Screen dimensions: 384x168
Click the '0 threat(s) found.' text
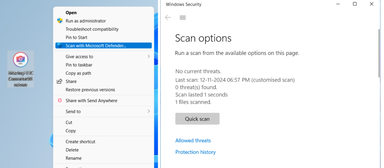click(196, 87)
